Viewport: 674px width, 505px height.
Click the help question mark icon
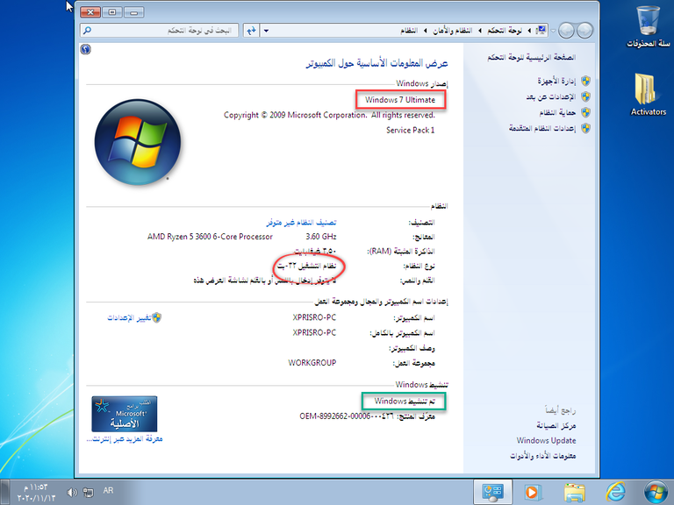(x=85, y=49)
